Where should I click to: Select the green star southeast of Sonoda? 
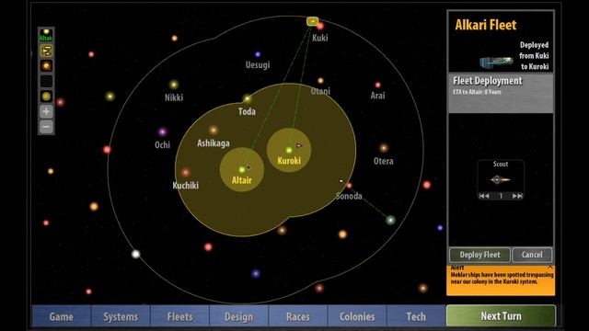(390, 220)
